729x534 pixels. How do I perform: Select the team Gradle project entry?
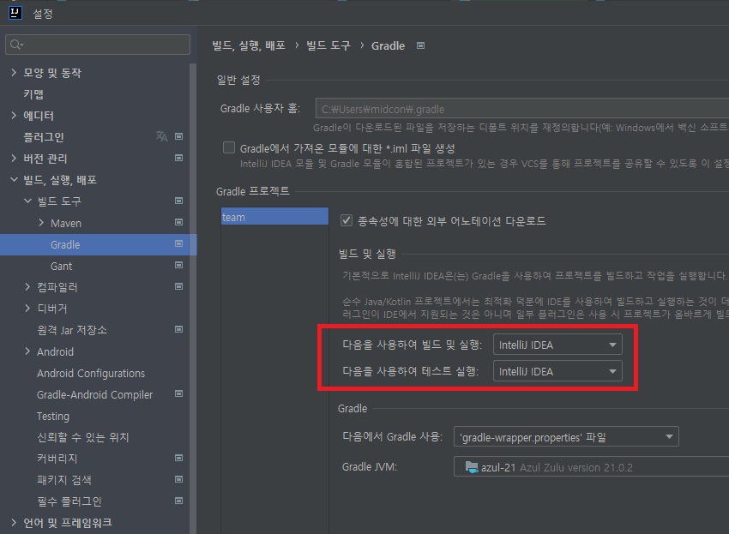pyautogui.click(x=274, y=217)
